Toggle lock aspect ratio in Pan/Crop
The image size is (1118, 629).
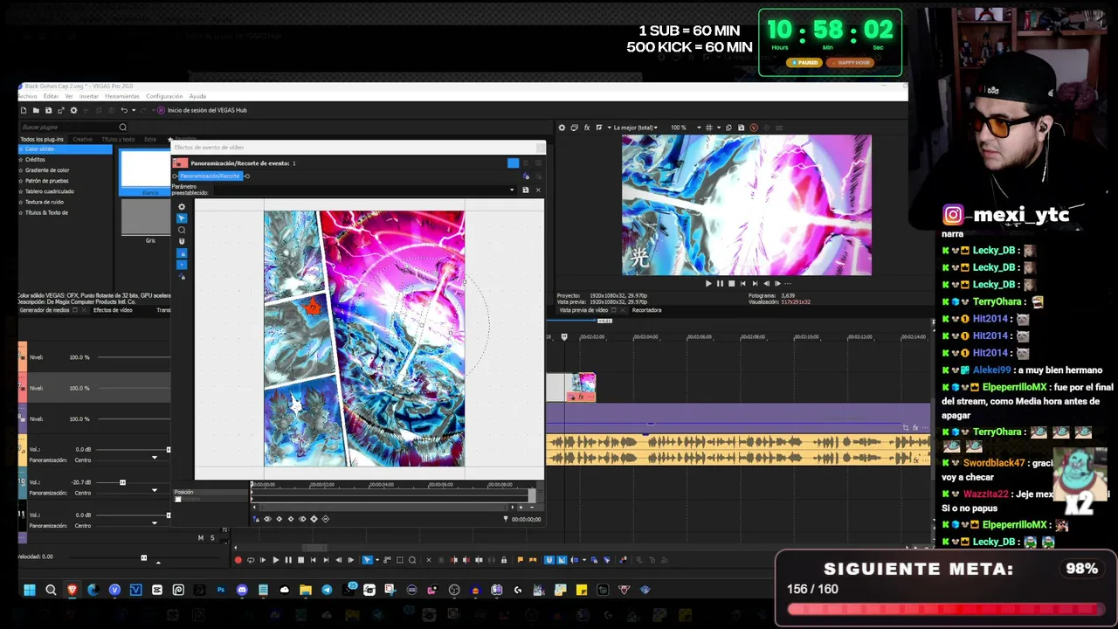coord(182,252)
